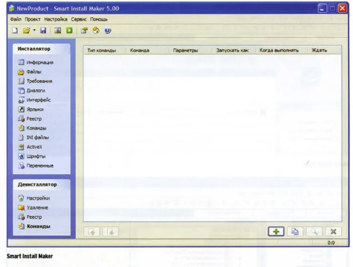Viewport: 353px width, 267px height.
Task: Click the Инсталлятор panel header
Action: pos(42,49)
